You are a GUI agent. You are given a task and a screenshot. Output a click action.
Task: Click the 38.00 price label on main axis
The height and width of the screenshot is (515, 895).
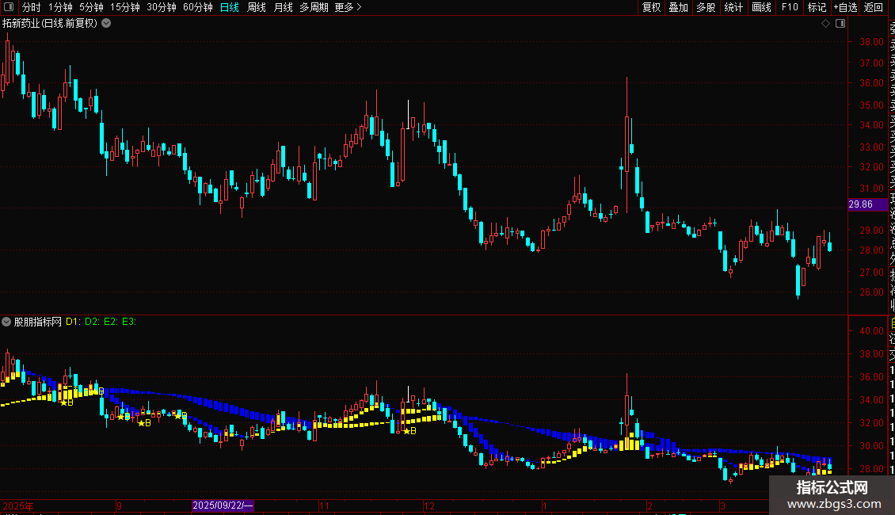click(871, 42)
